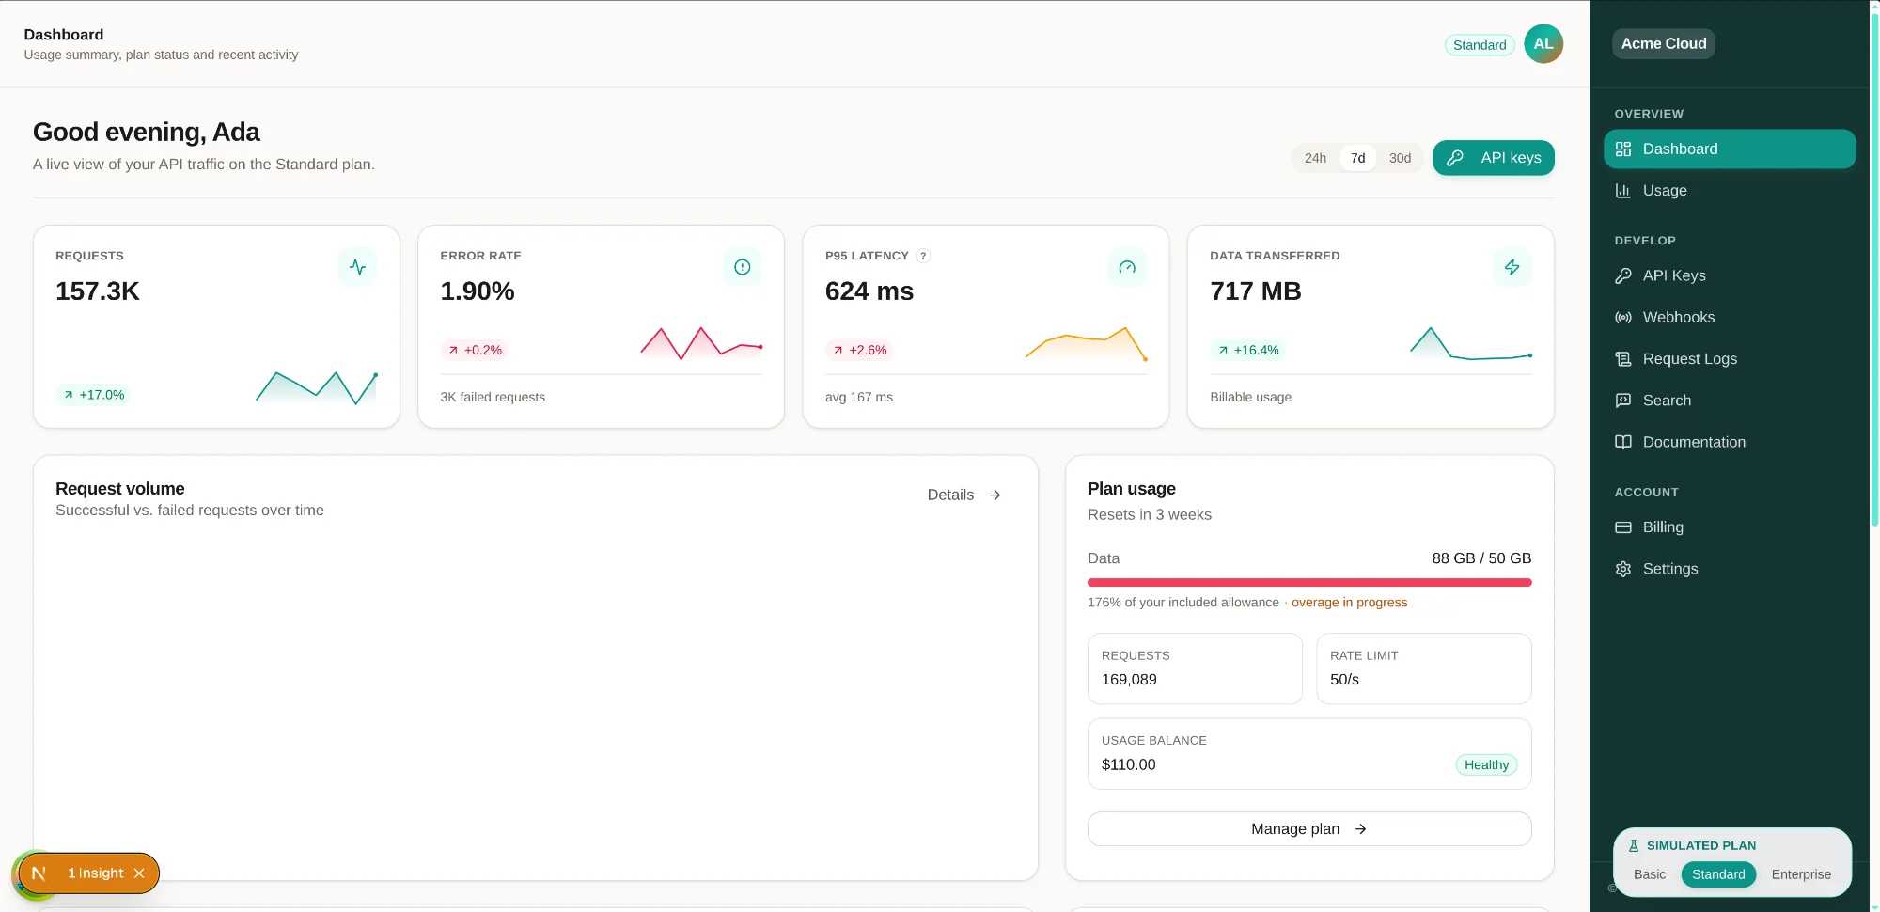Click the "88 GB / 50 GB" data value

point(1481,558)
